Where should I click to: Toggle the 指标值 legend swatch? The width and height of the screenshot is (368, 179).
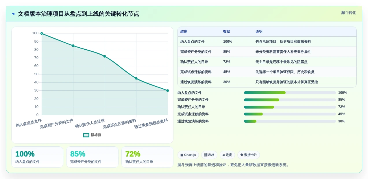(86, 135)
